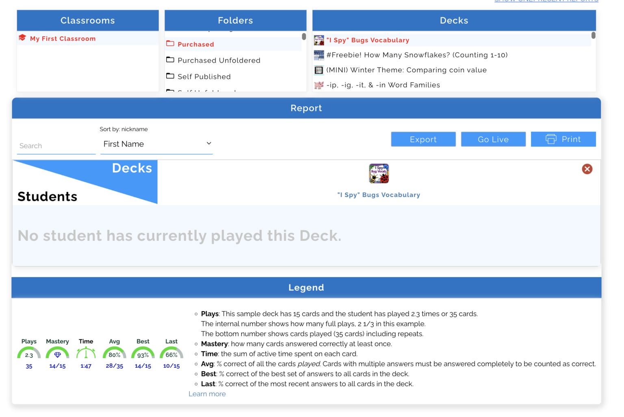
Task: Click SHOW ONLY RECENT REPORTS link
Action: click(x=546, y=1)
